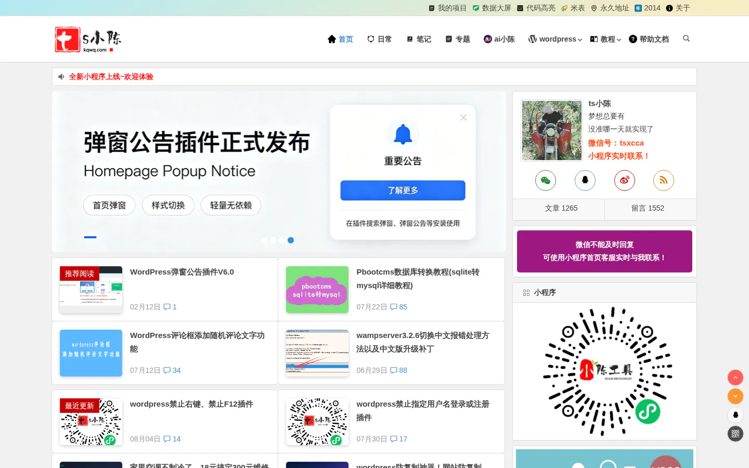The image size is (749, 468).
Task: Open Weibo icon in profile card
Action: (x=625, y=180)
